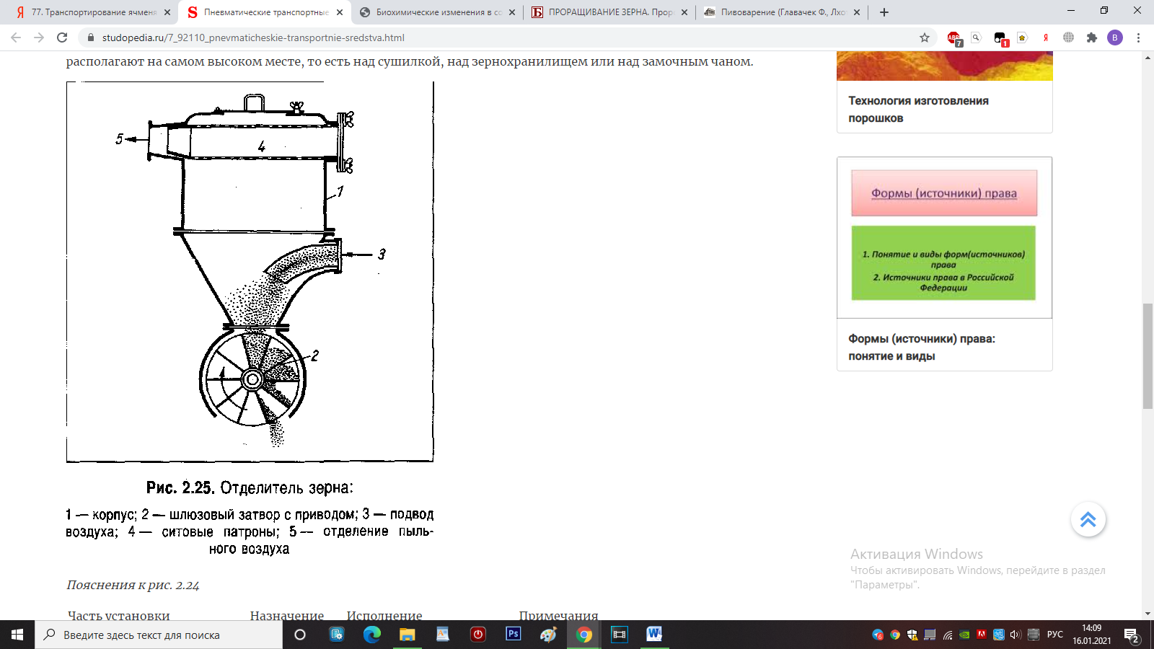Open the Adobe tray icon
The image size is (1154, 649).
point(982,635)
